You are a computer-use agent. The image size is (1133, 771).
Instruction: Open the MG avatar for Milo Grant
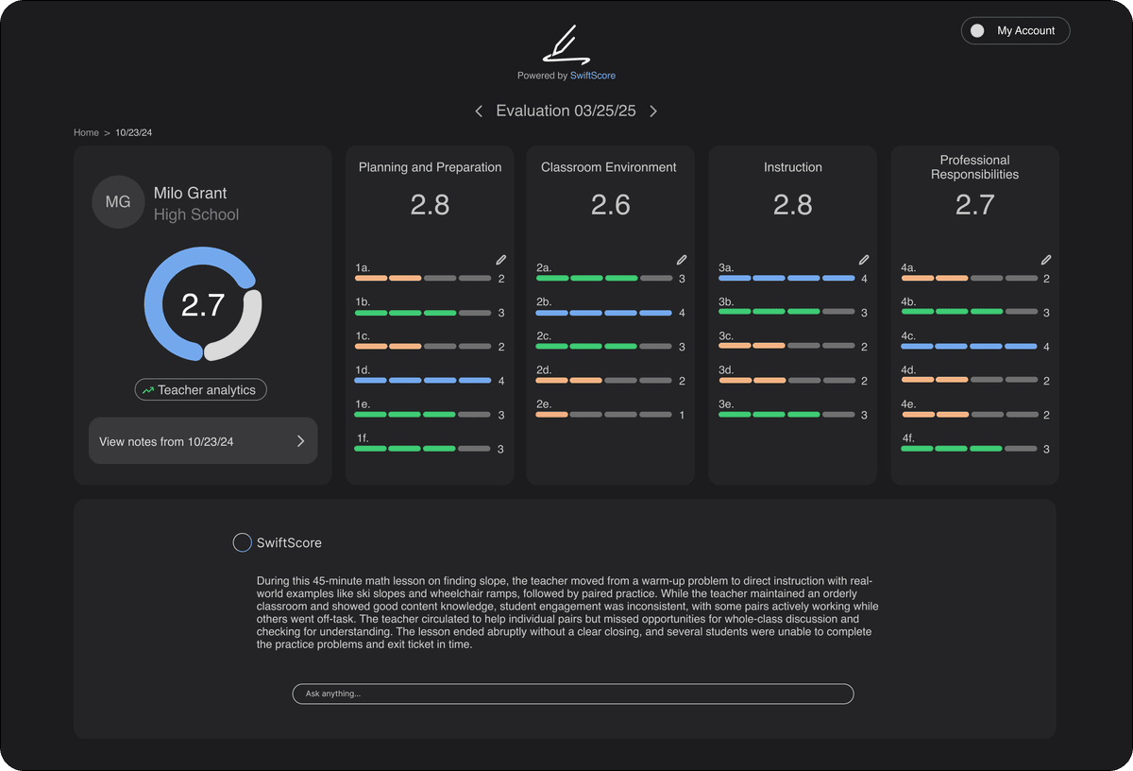(117, 201)
